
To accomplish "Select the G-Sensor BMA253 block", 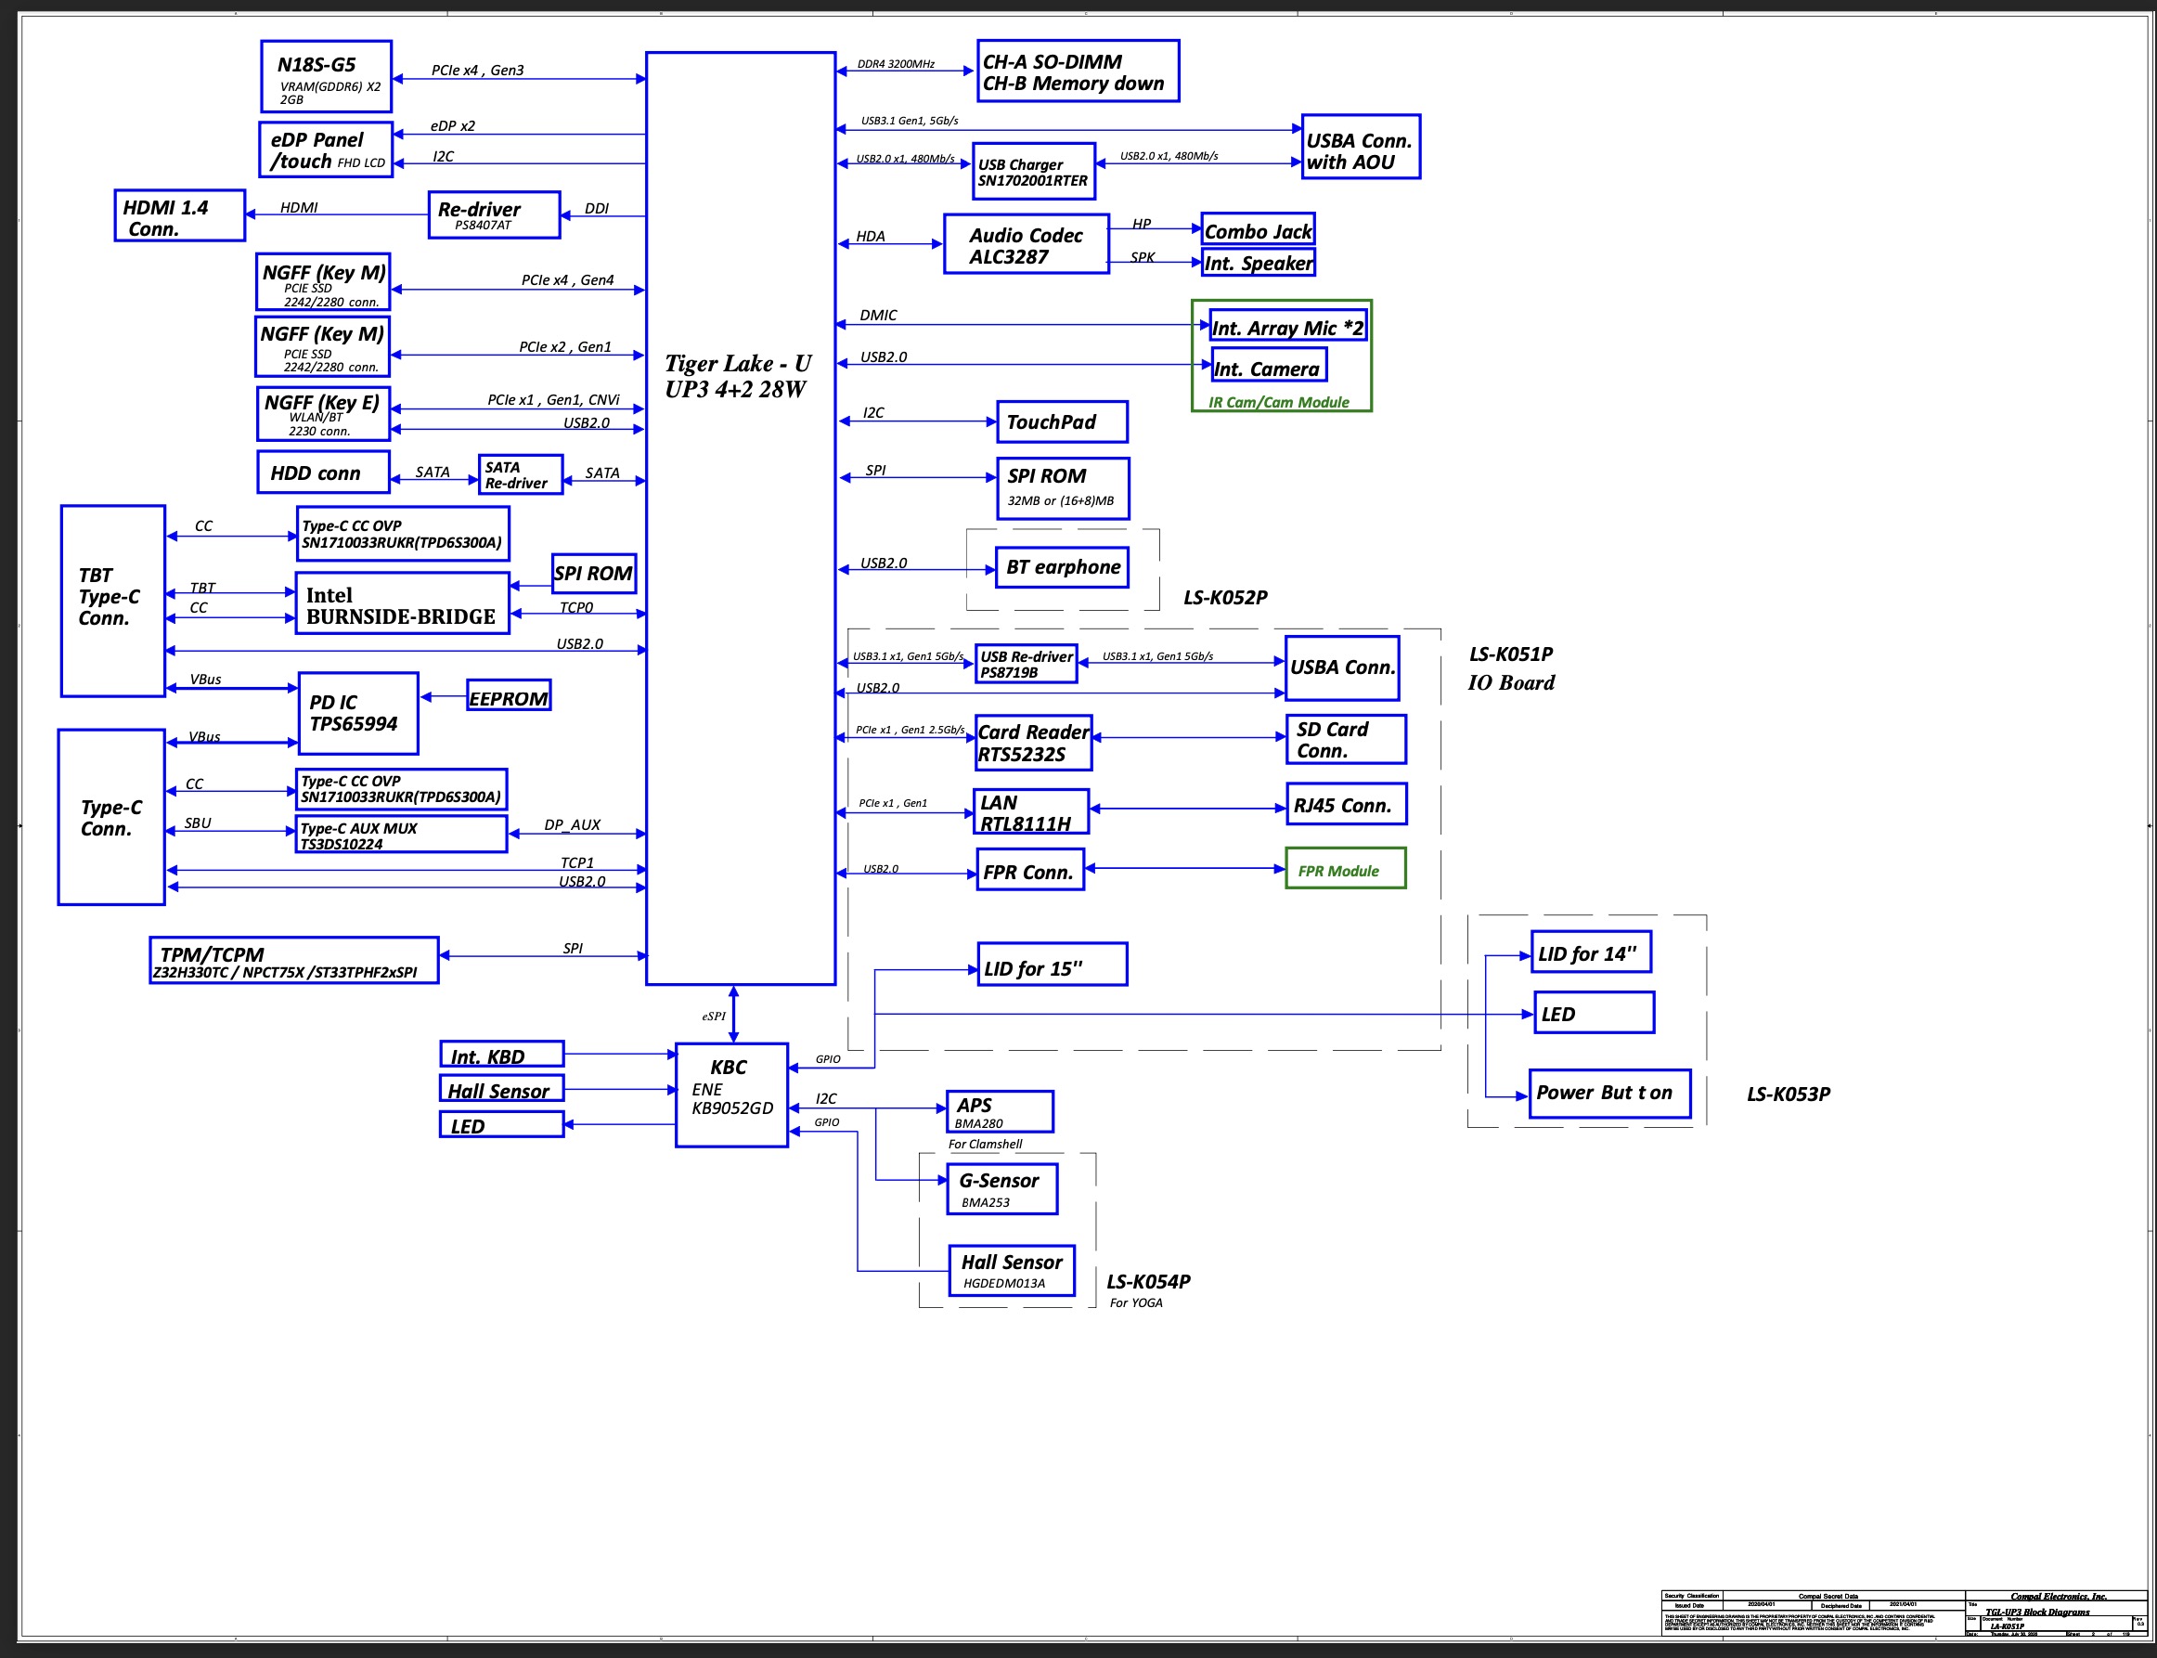I will click(1001, 1189).
